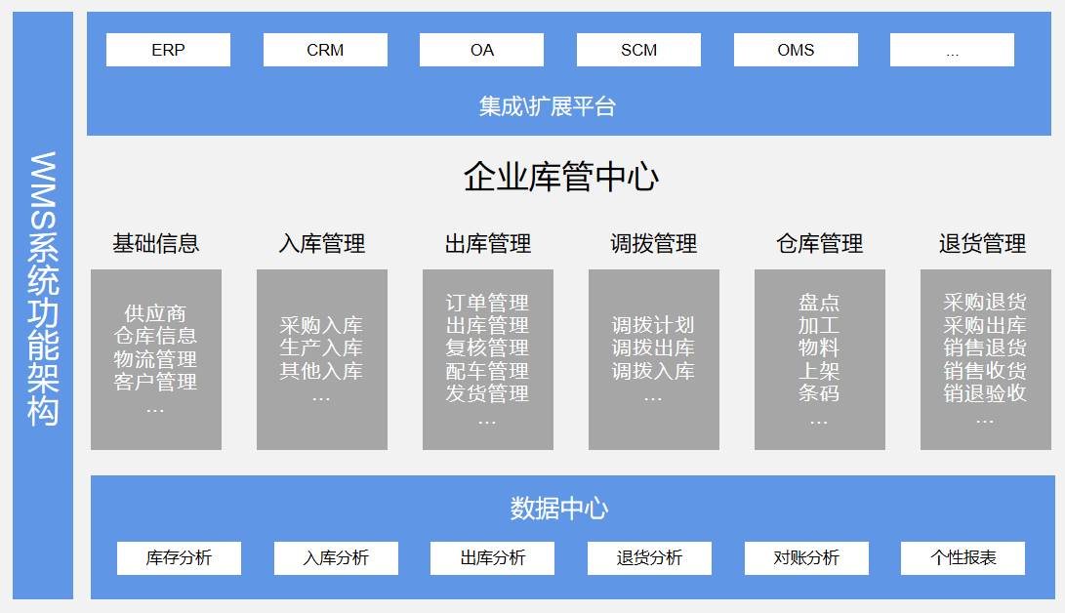Open the 入库分析 analysis item
The image size is (1065, 613).
336,557
